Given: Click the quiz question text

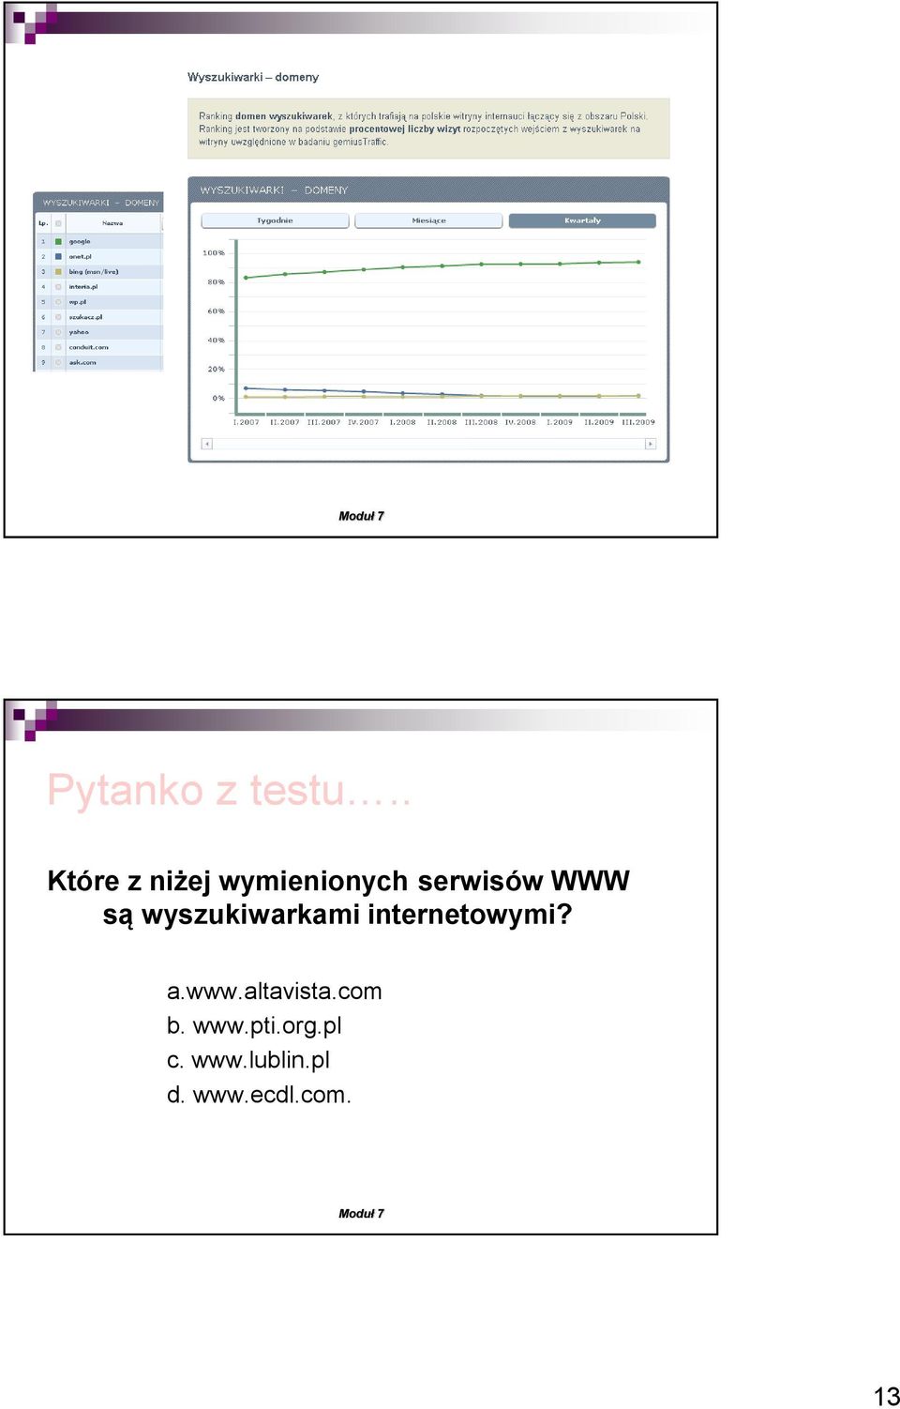Looking at the screenshot, I should coord(337,898).
